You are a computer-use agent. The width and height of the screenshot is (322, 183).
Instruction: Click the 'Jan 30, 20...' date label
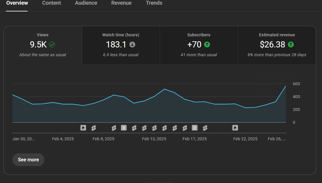(x=24, y=139)
